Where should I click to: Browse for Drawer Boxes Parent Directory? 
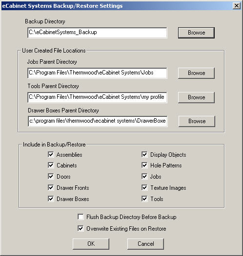(197, 121)
